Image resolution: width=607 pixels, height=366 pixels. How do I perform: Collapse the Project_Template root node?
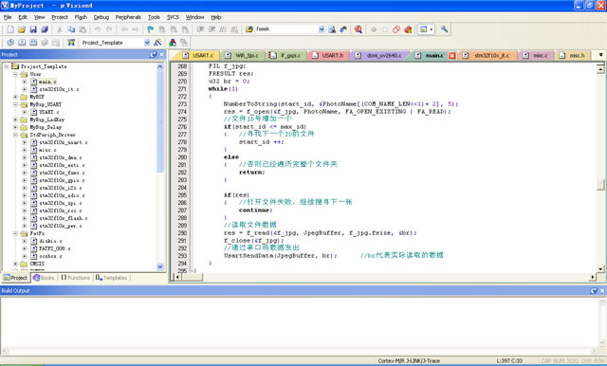coord(7,66)
